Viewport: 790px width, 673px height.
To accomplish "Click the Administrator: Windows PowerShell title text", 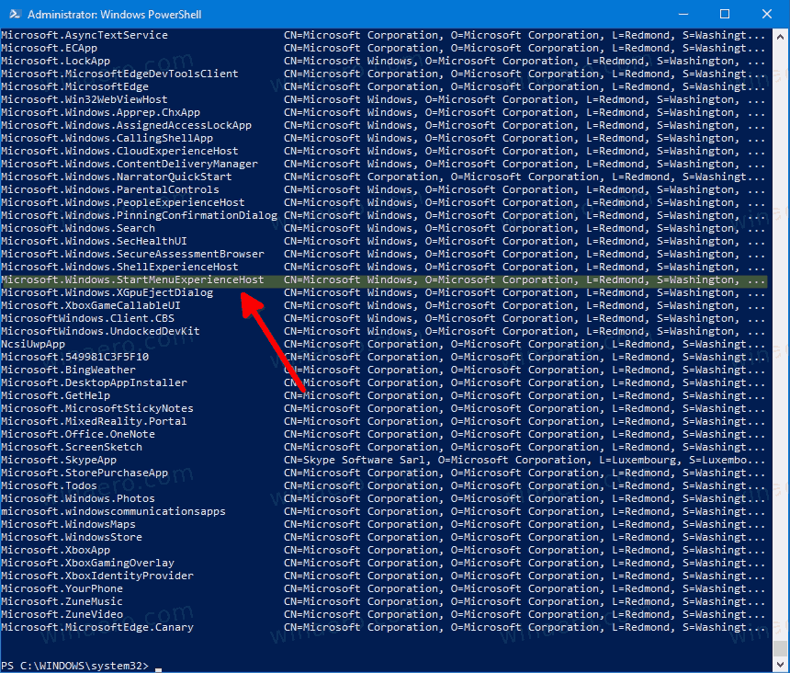I will pyautogui.click(x=115, y=14).
